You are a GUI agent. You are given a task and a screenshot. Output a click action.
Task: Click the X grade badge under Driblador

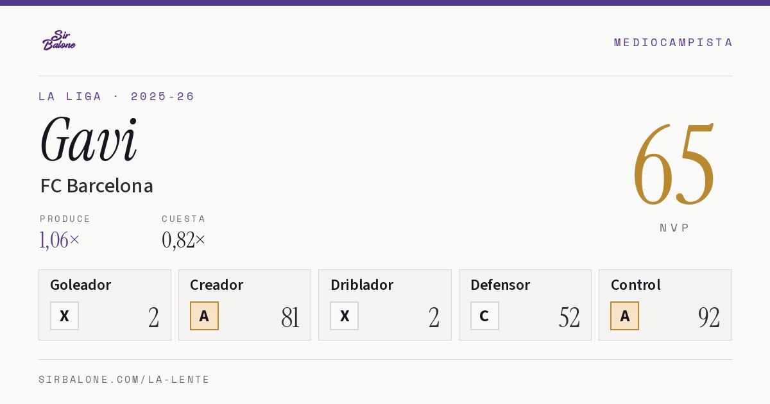point(344,316)
